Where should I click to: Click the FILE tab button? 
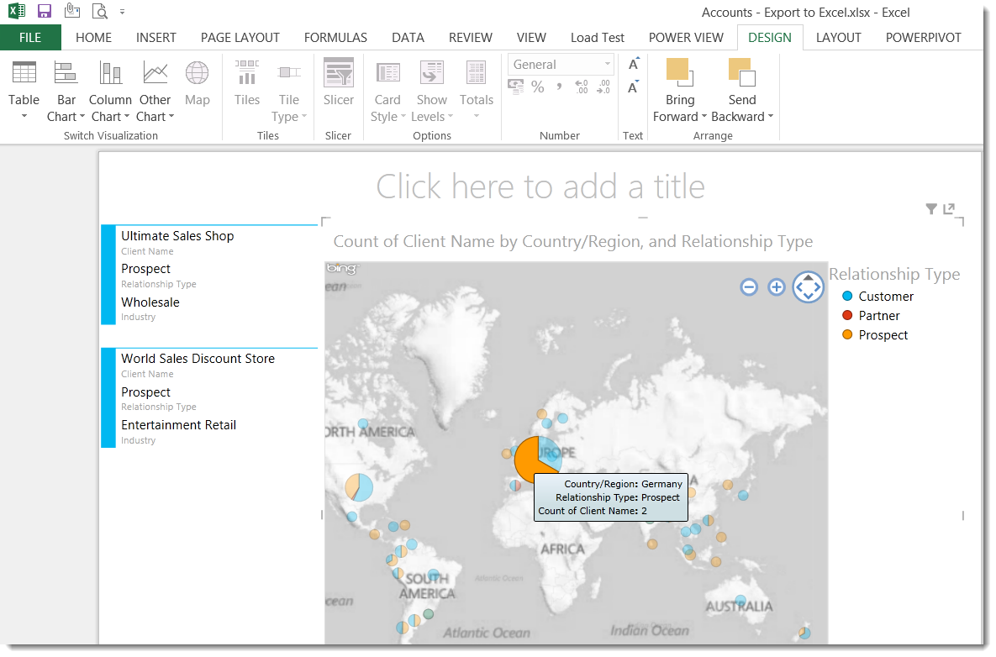(x=30, y=37)
